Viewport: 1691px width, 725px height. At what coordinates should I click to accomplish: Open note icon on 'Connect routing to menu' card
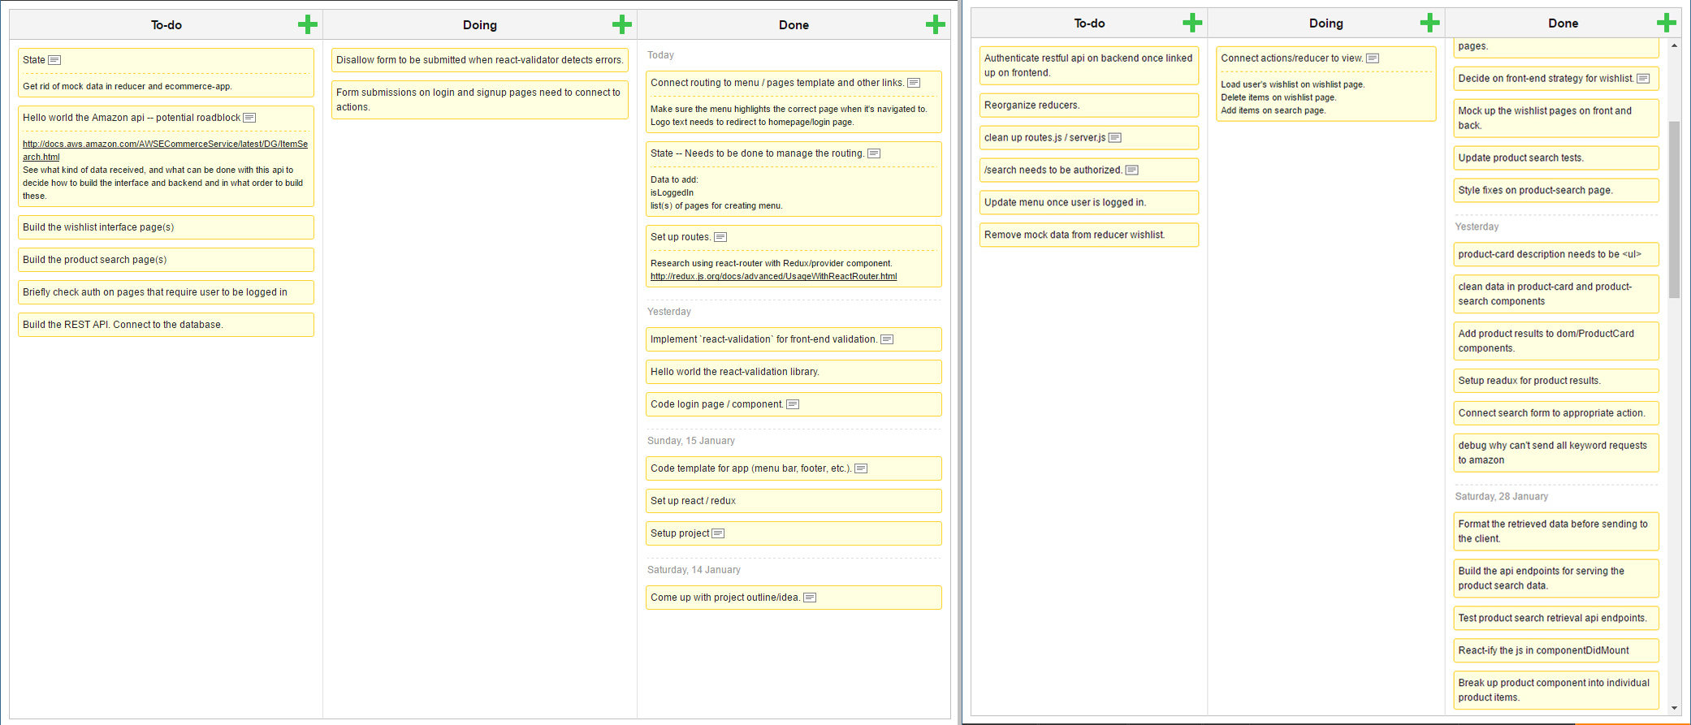pos(914,83)
